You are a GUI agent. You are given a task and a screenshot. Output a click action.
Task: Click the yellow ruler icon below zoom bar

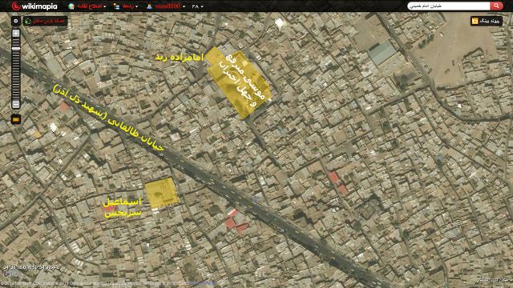[16, 119]
